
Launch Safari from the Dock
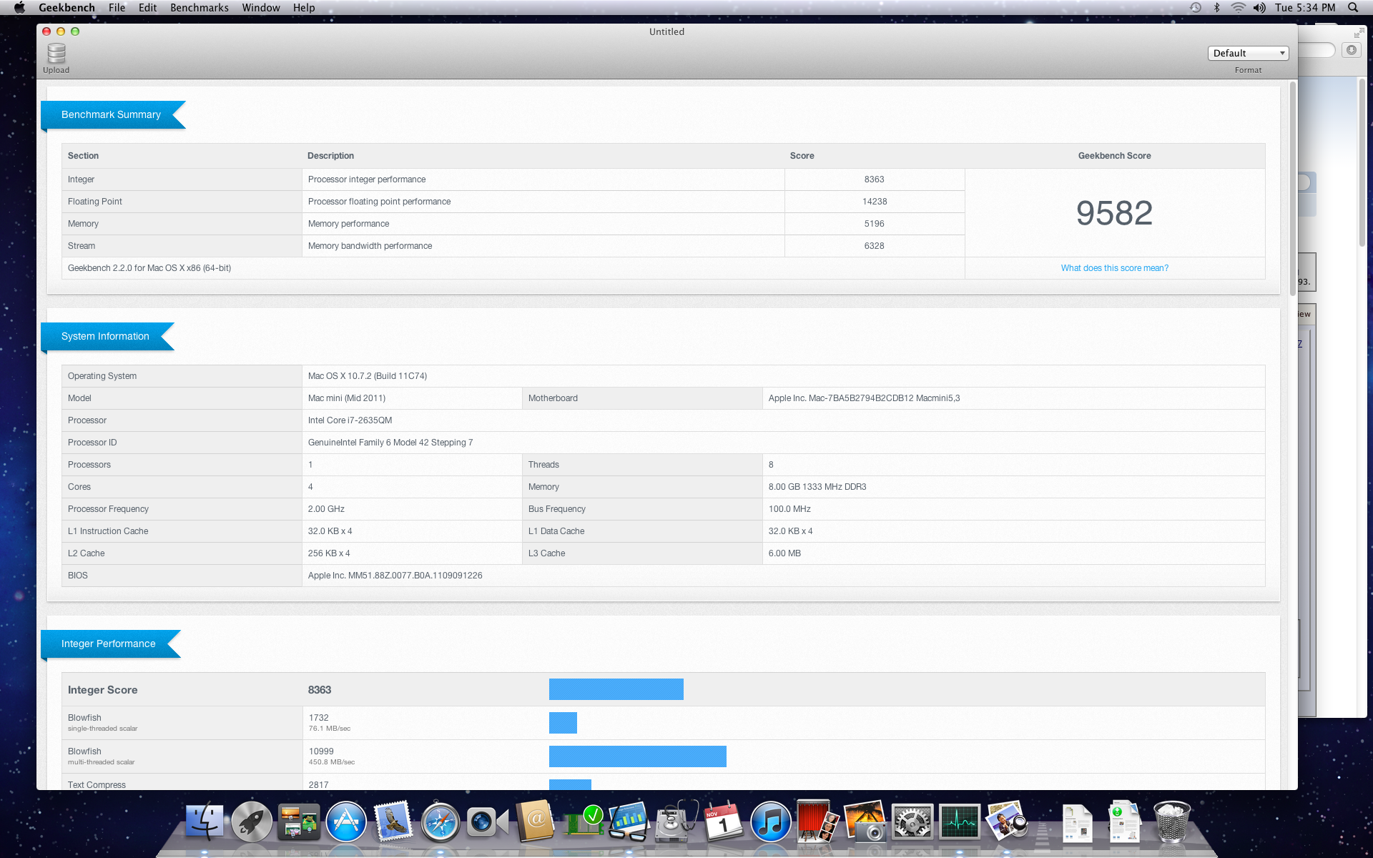[x=441, y=821]
